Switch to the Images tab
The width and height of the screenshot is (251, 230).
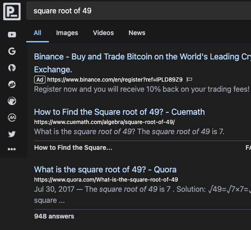pyautogui.click(x=67, y=33)
